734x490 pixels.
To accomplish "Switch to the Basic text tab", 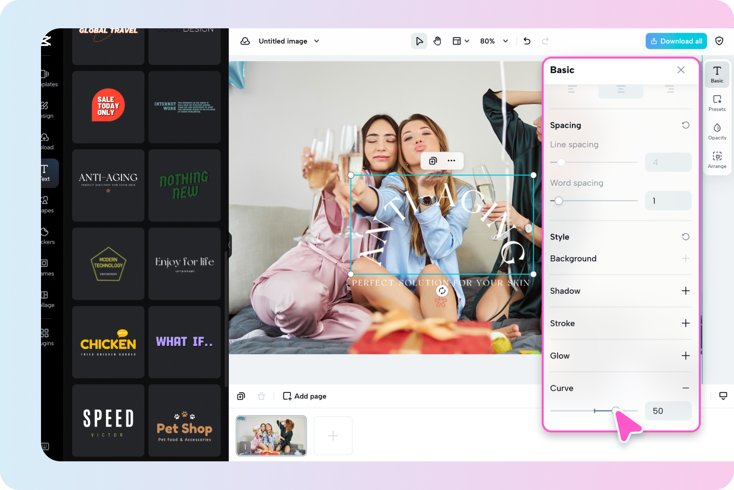I will point(717,74).
